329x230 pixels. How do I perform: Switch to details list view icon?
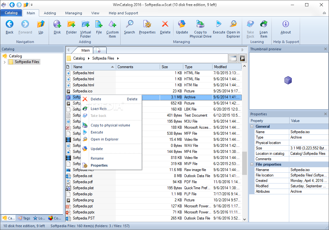(233, 58)
